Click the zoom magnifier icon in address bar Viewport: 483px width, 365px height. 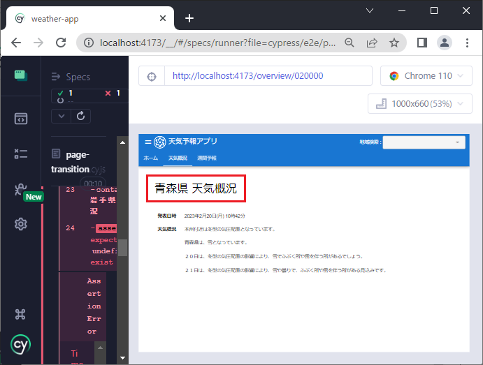(x=349, y=43)
